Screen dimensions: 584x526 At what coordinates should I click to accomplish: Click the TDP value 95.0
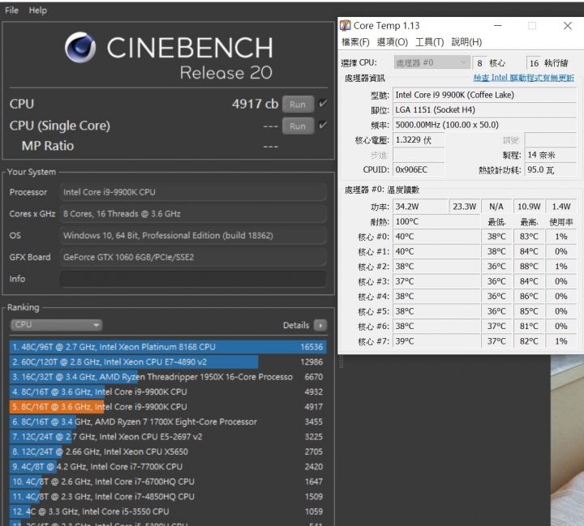(550, 169)
